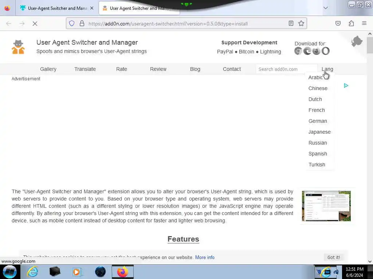
Task: Open the Firefox application menu
Action: pyautogui.click(x=364, y=23)
